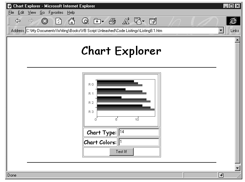
Task: Click inside the Chart Colors input field
Action: pos(139,142)
